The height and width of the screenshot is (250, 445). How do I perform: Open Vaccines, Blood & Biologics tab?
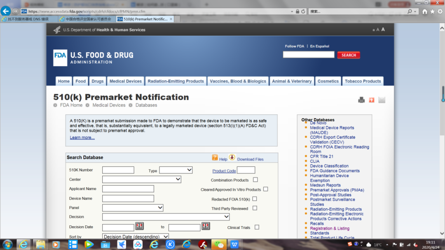pyautogui.click(x=238, y=81)
